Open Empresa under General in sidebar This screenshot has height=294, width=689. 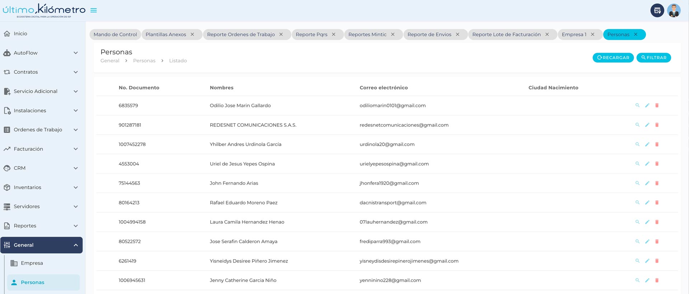32,263
